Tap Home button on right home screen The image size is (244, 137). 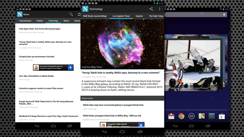(x=191, y=126)
